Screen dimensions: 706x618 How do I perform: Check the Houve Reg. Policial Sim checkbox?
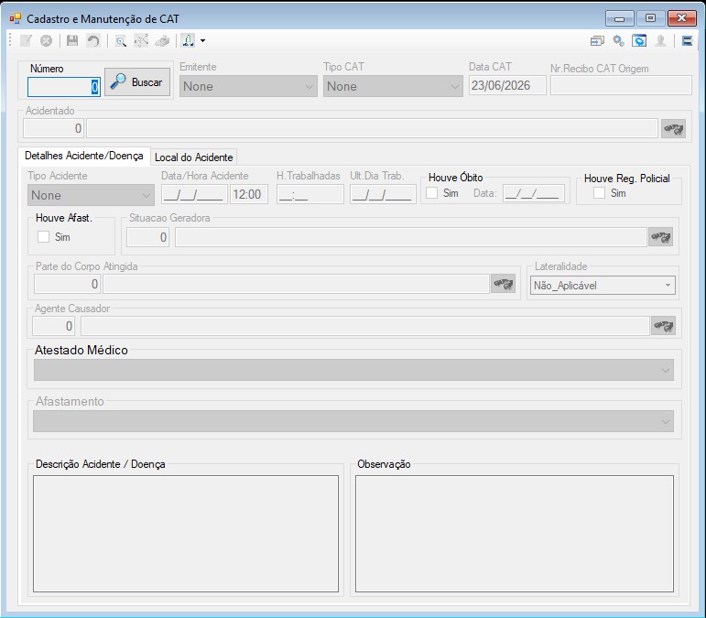599,192
